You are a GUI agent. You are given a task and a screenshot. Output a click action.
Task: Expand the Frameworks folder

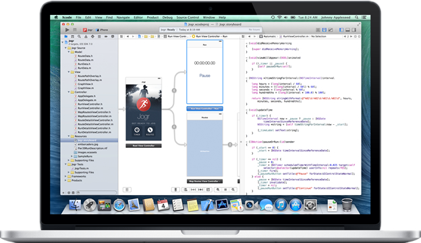pos(65,176)
